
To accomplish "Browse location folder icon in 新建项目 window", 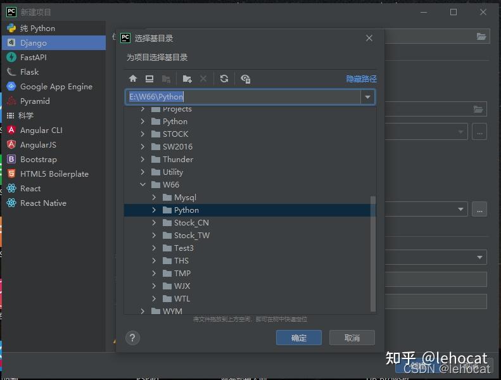I will [481, 36].
